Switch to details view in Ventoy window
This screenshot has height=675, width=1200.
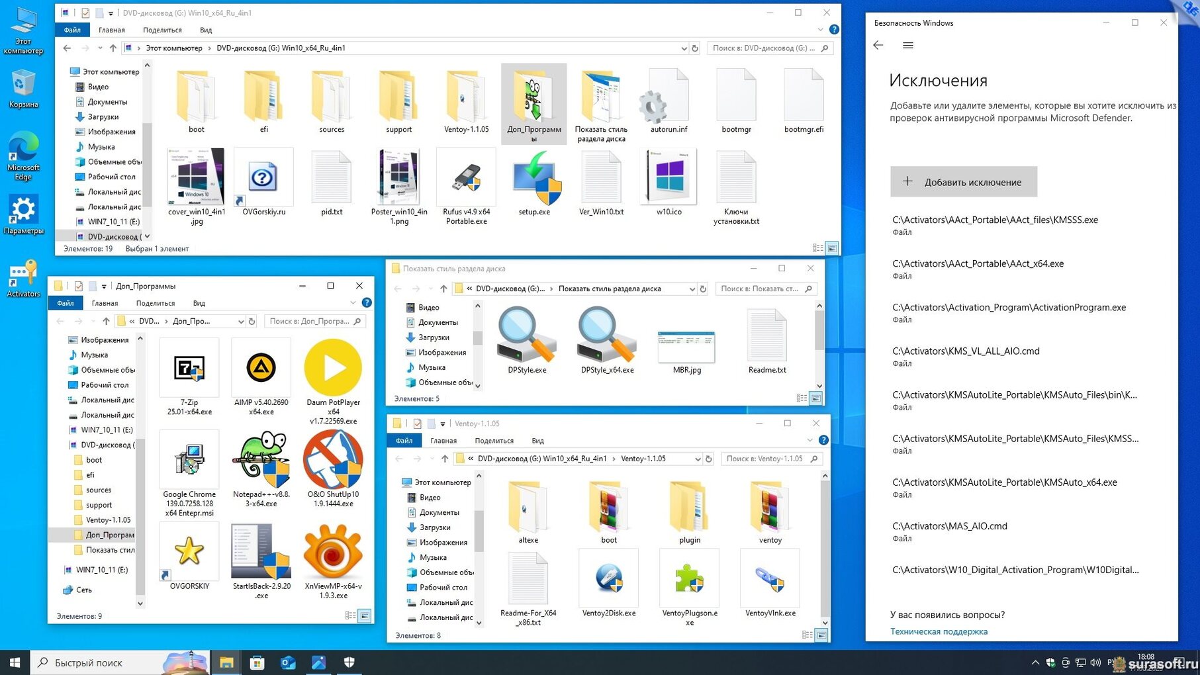coord(807,635)
